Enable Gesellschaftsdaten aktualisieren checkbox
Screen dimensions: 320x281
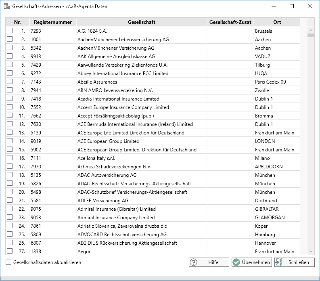9,262
